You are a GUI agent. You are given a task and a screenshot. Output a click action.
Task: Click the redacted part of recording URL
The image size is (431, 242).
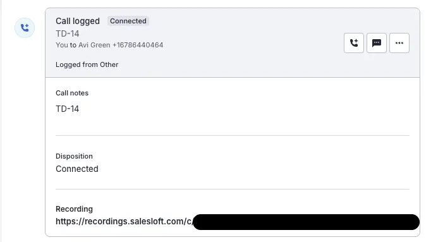pos(307,222)
